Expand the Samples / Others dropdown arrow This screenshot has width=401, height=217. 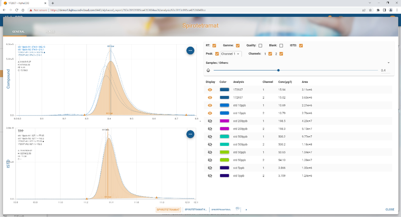[x=389, y=63]
